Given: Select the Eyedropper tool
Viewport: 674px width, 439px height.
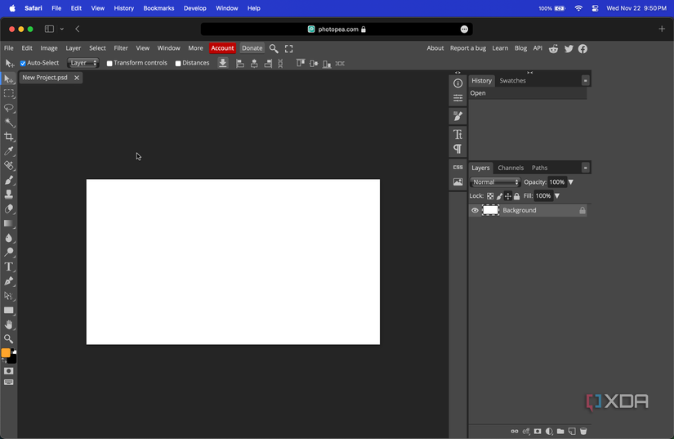Looking at the screenshot, I should [x=9, y=151].
